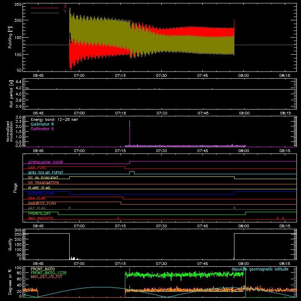Click the 07:00 tick label under the Pointing plot

[x=79, y=76]
